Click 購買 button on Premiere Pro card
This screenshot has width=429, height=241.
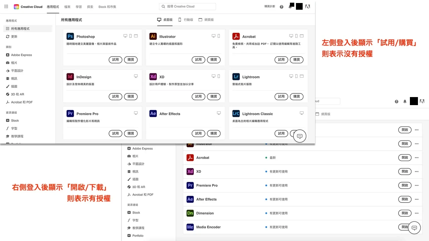click(131, 133)
